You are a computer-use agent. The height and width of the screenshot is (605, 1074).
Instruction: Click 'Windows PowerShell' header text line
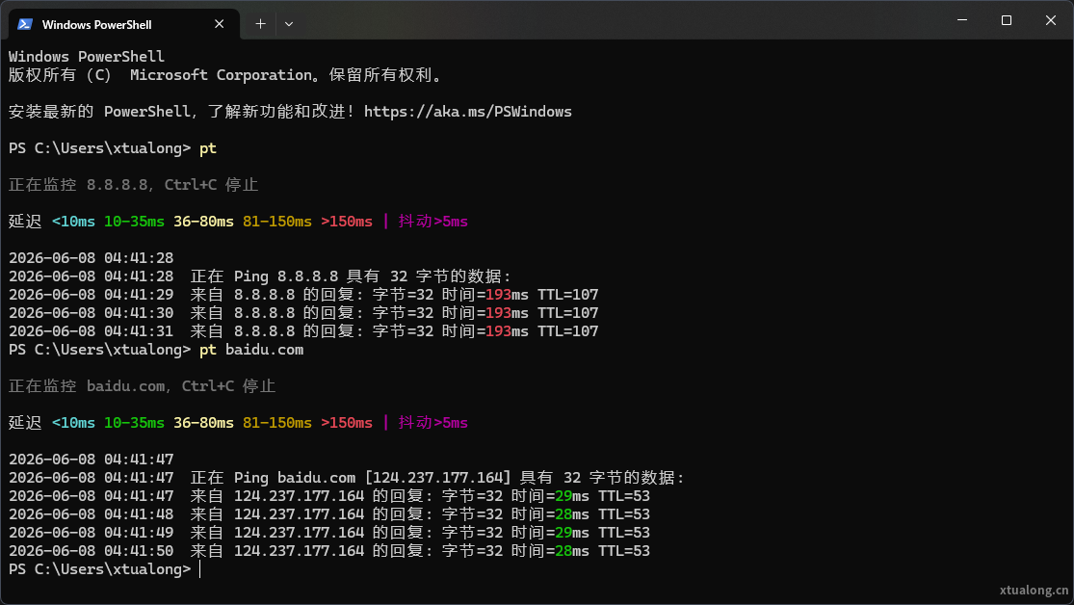[87, 57]
